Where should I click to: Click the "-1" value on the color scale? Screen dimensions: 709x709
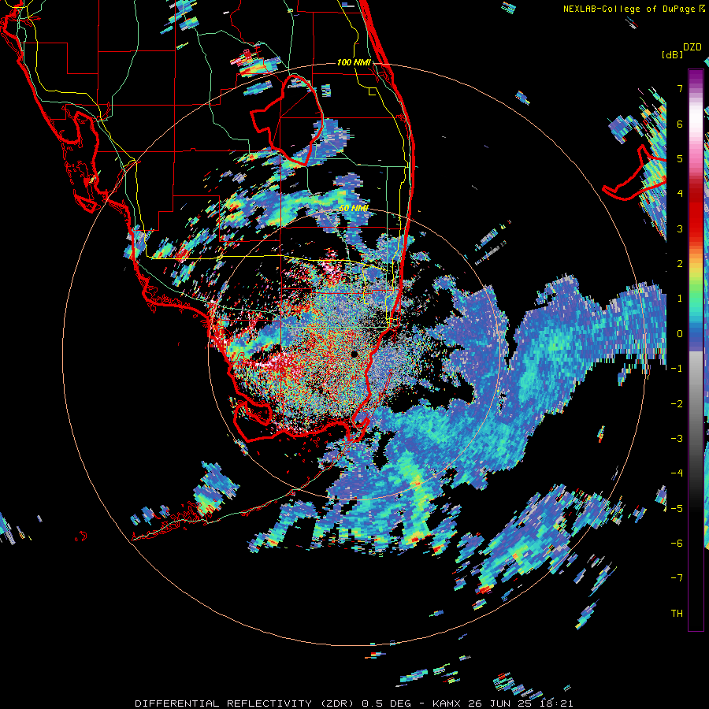click(x=677, y=369)
